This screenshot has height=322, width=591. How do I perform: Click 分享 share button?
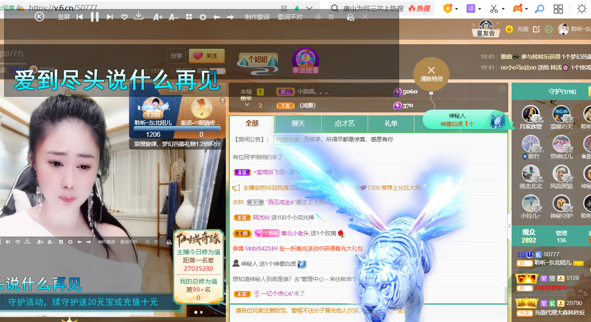(176, 56)
